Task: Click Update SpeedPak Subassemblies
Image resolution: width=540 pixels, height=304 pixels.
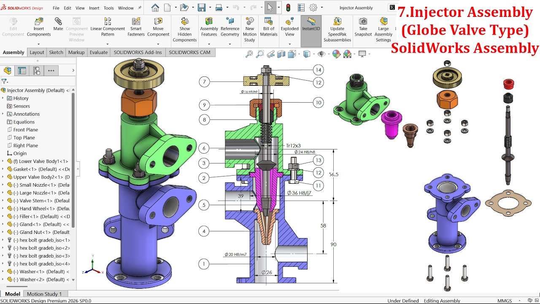Action: 337,30
